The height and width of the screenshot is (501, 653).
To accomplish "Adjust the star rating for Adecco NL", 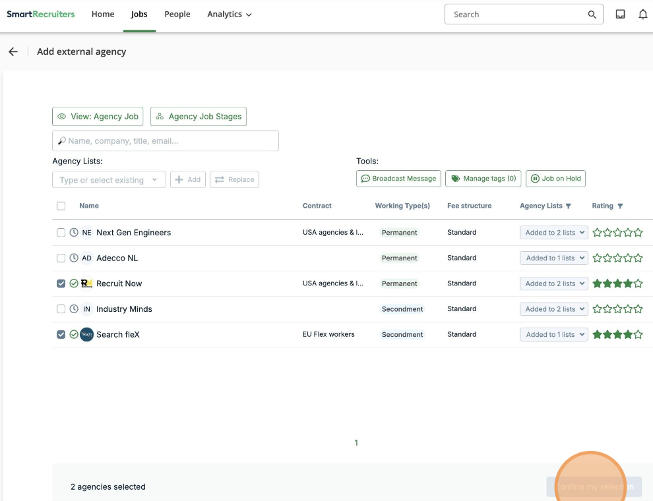I will tap(617, 258).
